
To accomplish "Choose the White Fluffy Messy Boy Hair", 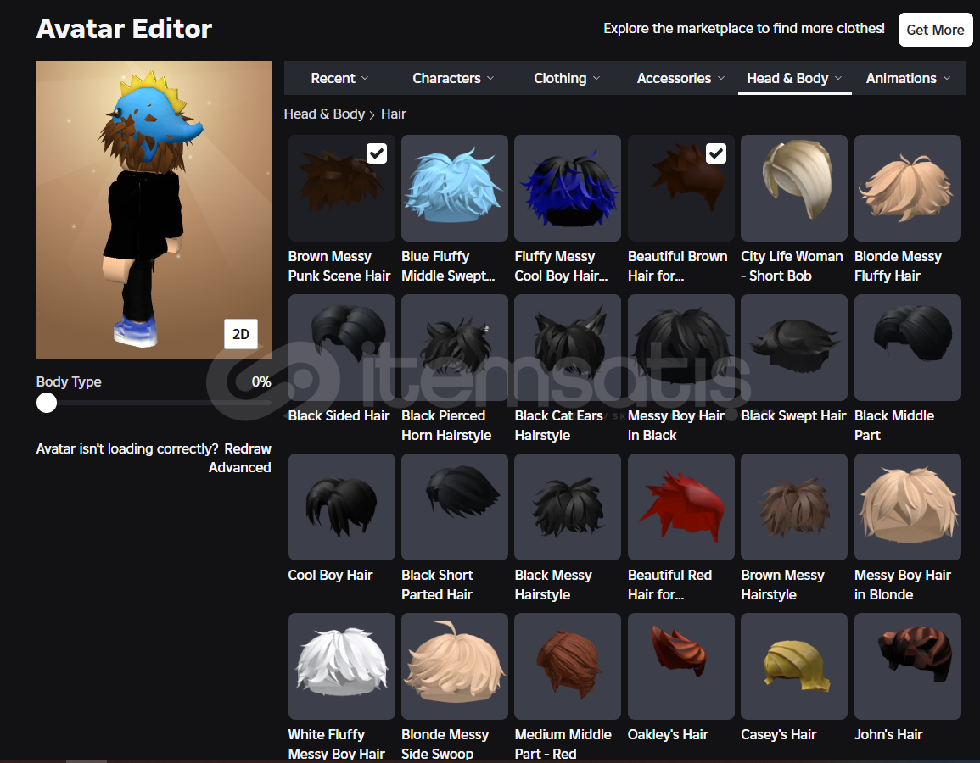I will click(x=341, y=666).
